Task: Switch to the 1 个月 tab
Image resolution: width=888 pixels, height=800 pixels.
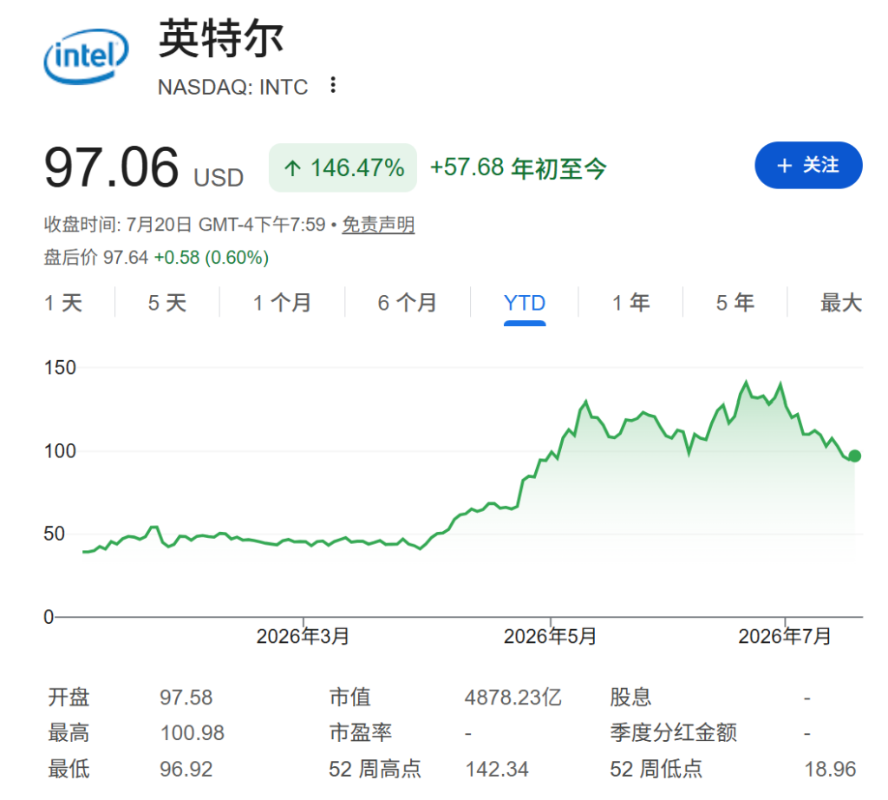Action: click(x=282, y=303)
